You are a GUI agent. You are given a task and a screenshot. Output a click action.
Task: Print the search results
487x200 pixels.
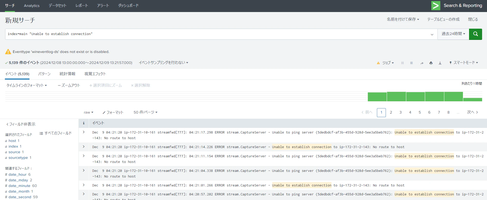tap(431, 63)
